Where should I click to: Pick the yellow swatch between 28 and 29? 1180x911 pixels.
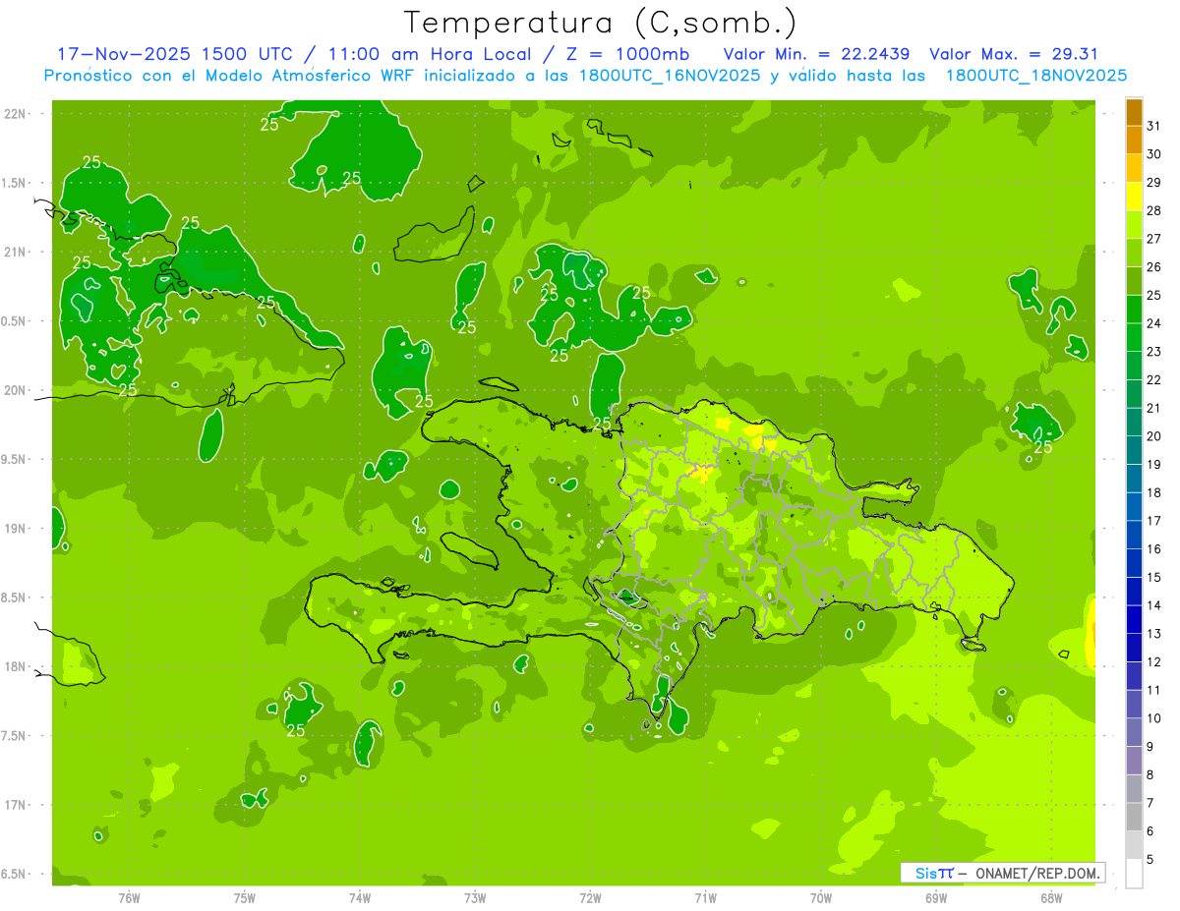[1134, 197]
